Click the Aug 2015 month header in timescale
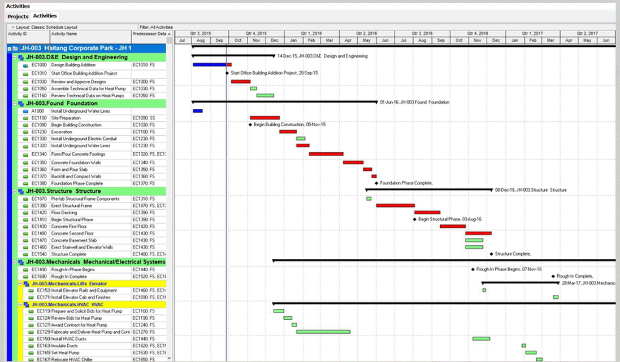 pos(201,40)
